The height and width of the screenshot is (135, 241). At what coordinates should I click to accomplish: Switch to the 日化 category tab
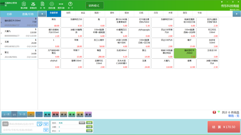pos(141,14)
